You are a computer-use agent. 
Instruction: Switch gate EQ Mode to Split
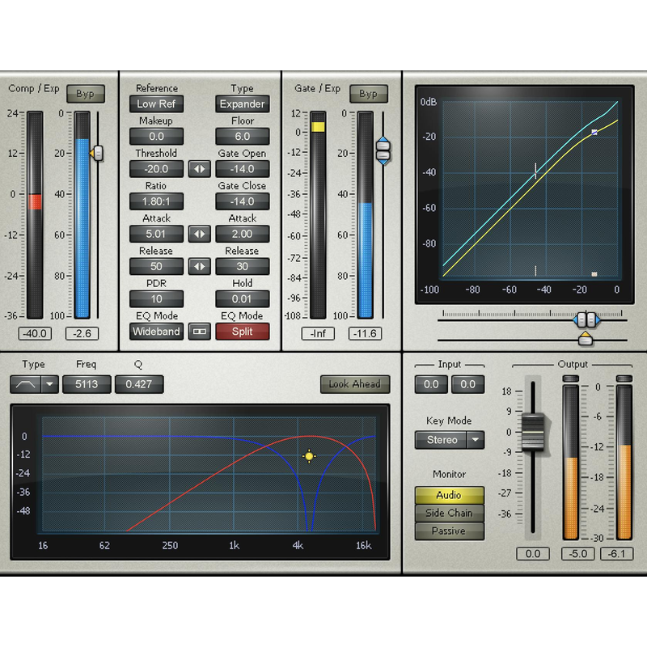coord(243,332)
